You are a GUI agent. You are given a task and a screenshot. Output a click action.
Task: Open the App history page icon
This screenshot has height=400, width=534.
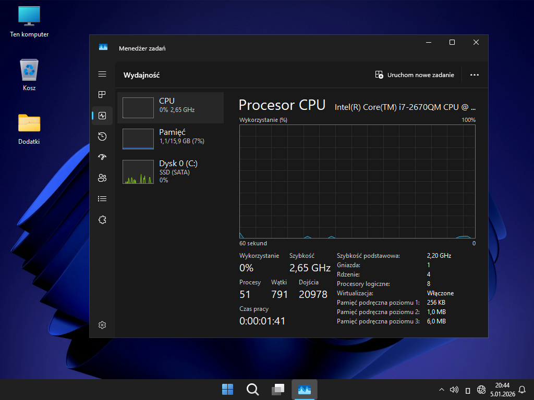coord(102,136)
